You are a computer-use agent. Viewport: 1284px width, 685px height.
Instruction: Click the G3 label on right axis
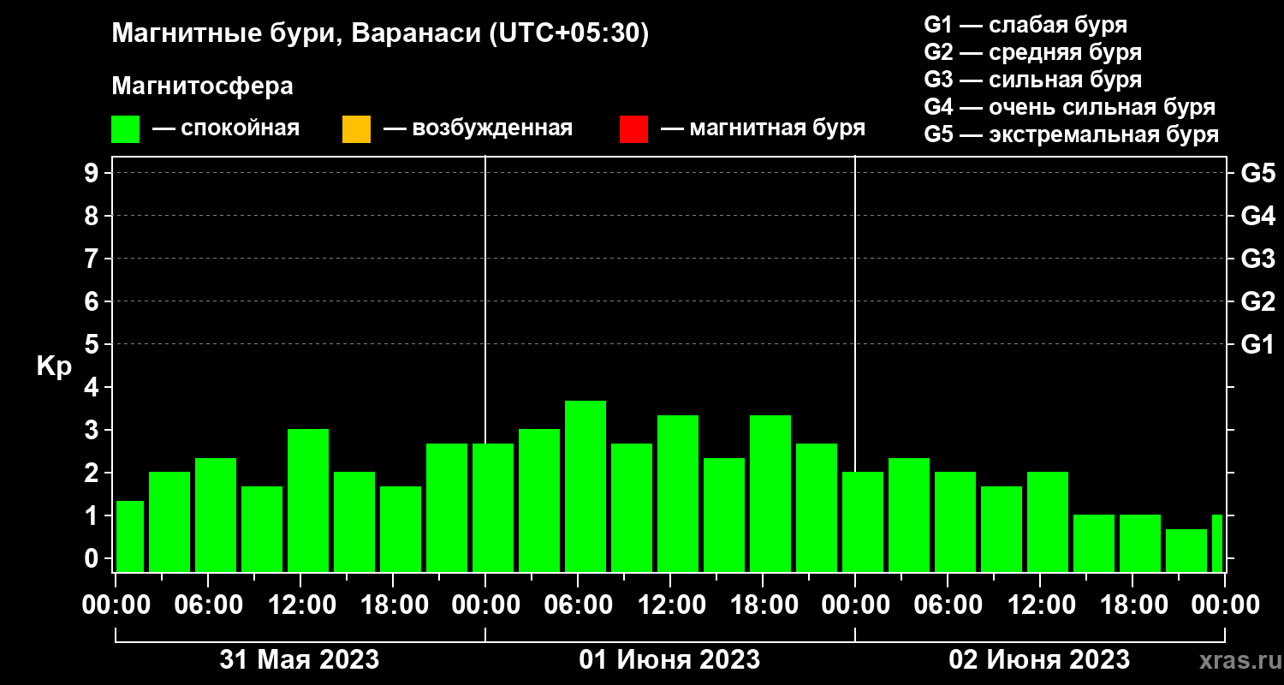(1257, 259)
